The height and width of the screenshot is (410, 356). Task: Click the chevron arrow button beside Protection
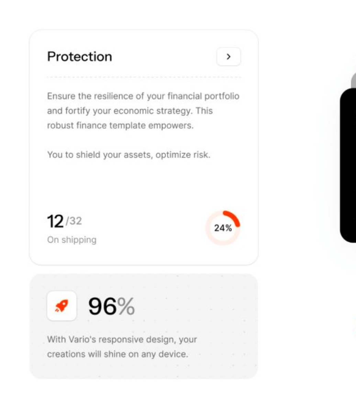(229, 57)
